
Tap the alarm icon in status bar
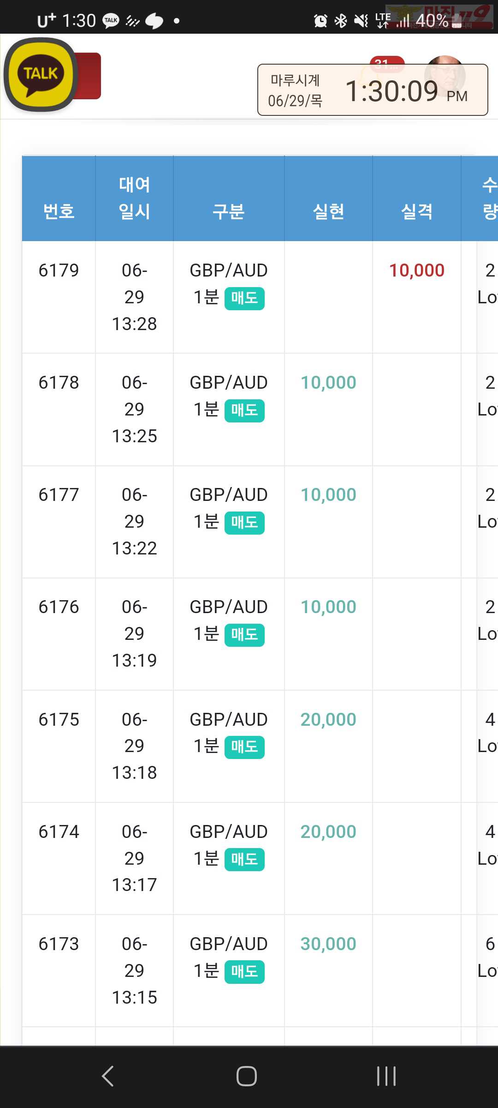point(320,20)
